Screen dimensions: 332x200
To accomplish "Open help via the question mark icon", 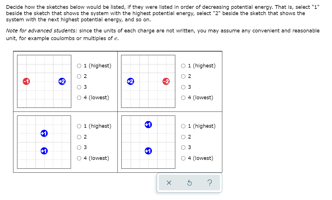I will click(x=210, y=183).
